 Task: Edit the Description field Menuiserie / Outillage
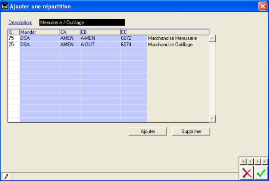82,23
